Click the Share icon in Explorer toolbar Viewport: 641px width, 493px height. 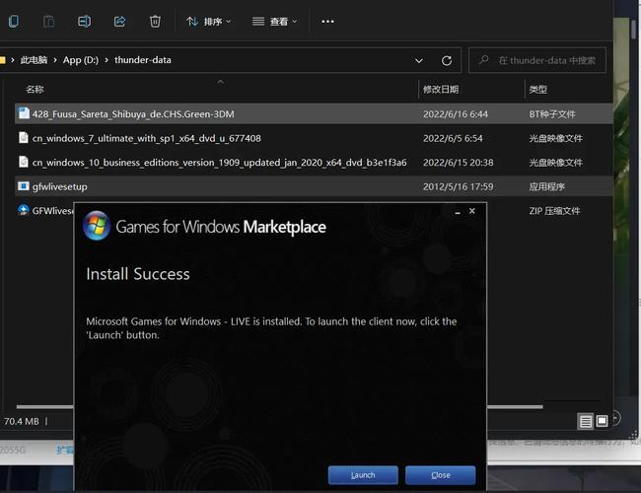119,22
